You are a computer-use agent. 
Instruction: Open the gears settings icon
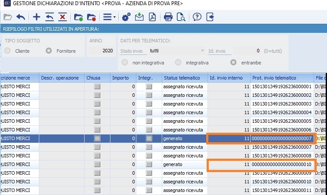point(126,17)
